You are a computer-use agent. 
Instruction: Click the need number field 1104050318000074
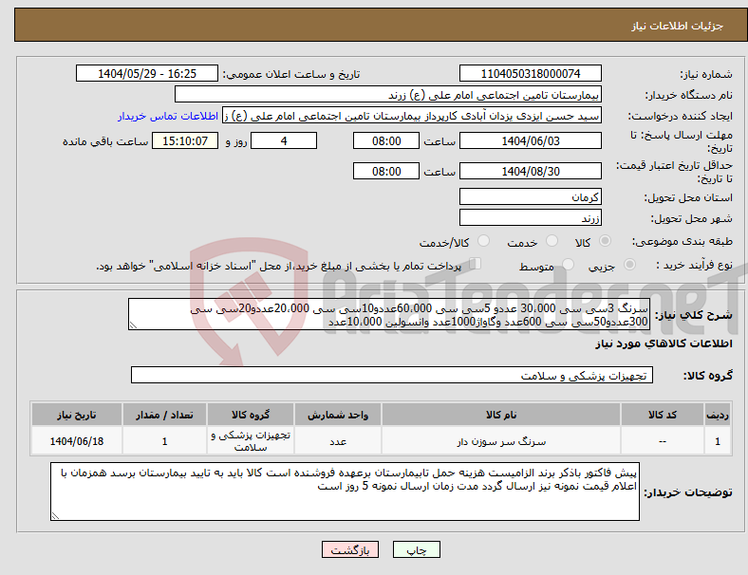tap(530, 73)
